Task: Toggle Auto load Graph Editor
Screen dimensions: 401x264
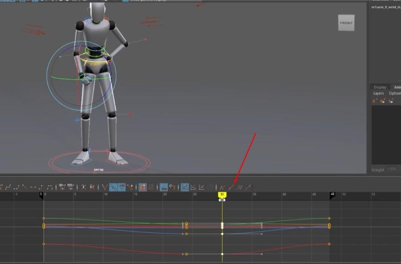Action: (142, 187)
